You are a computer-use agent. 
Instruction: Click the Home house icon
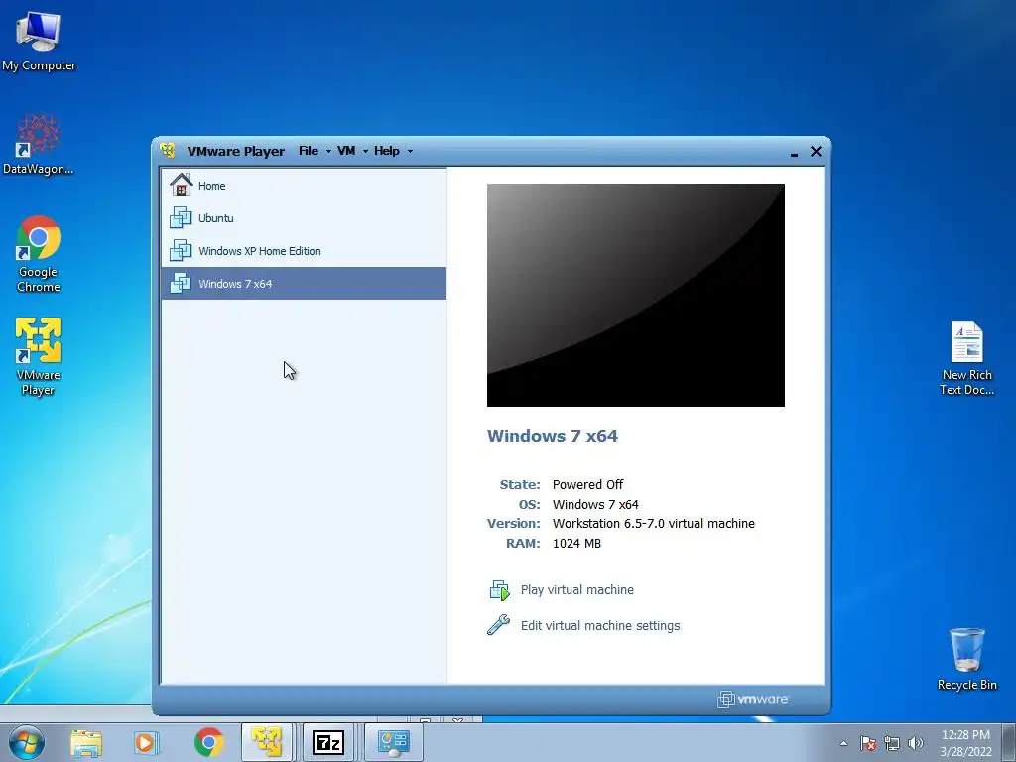[x=182, y=185]
